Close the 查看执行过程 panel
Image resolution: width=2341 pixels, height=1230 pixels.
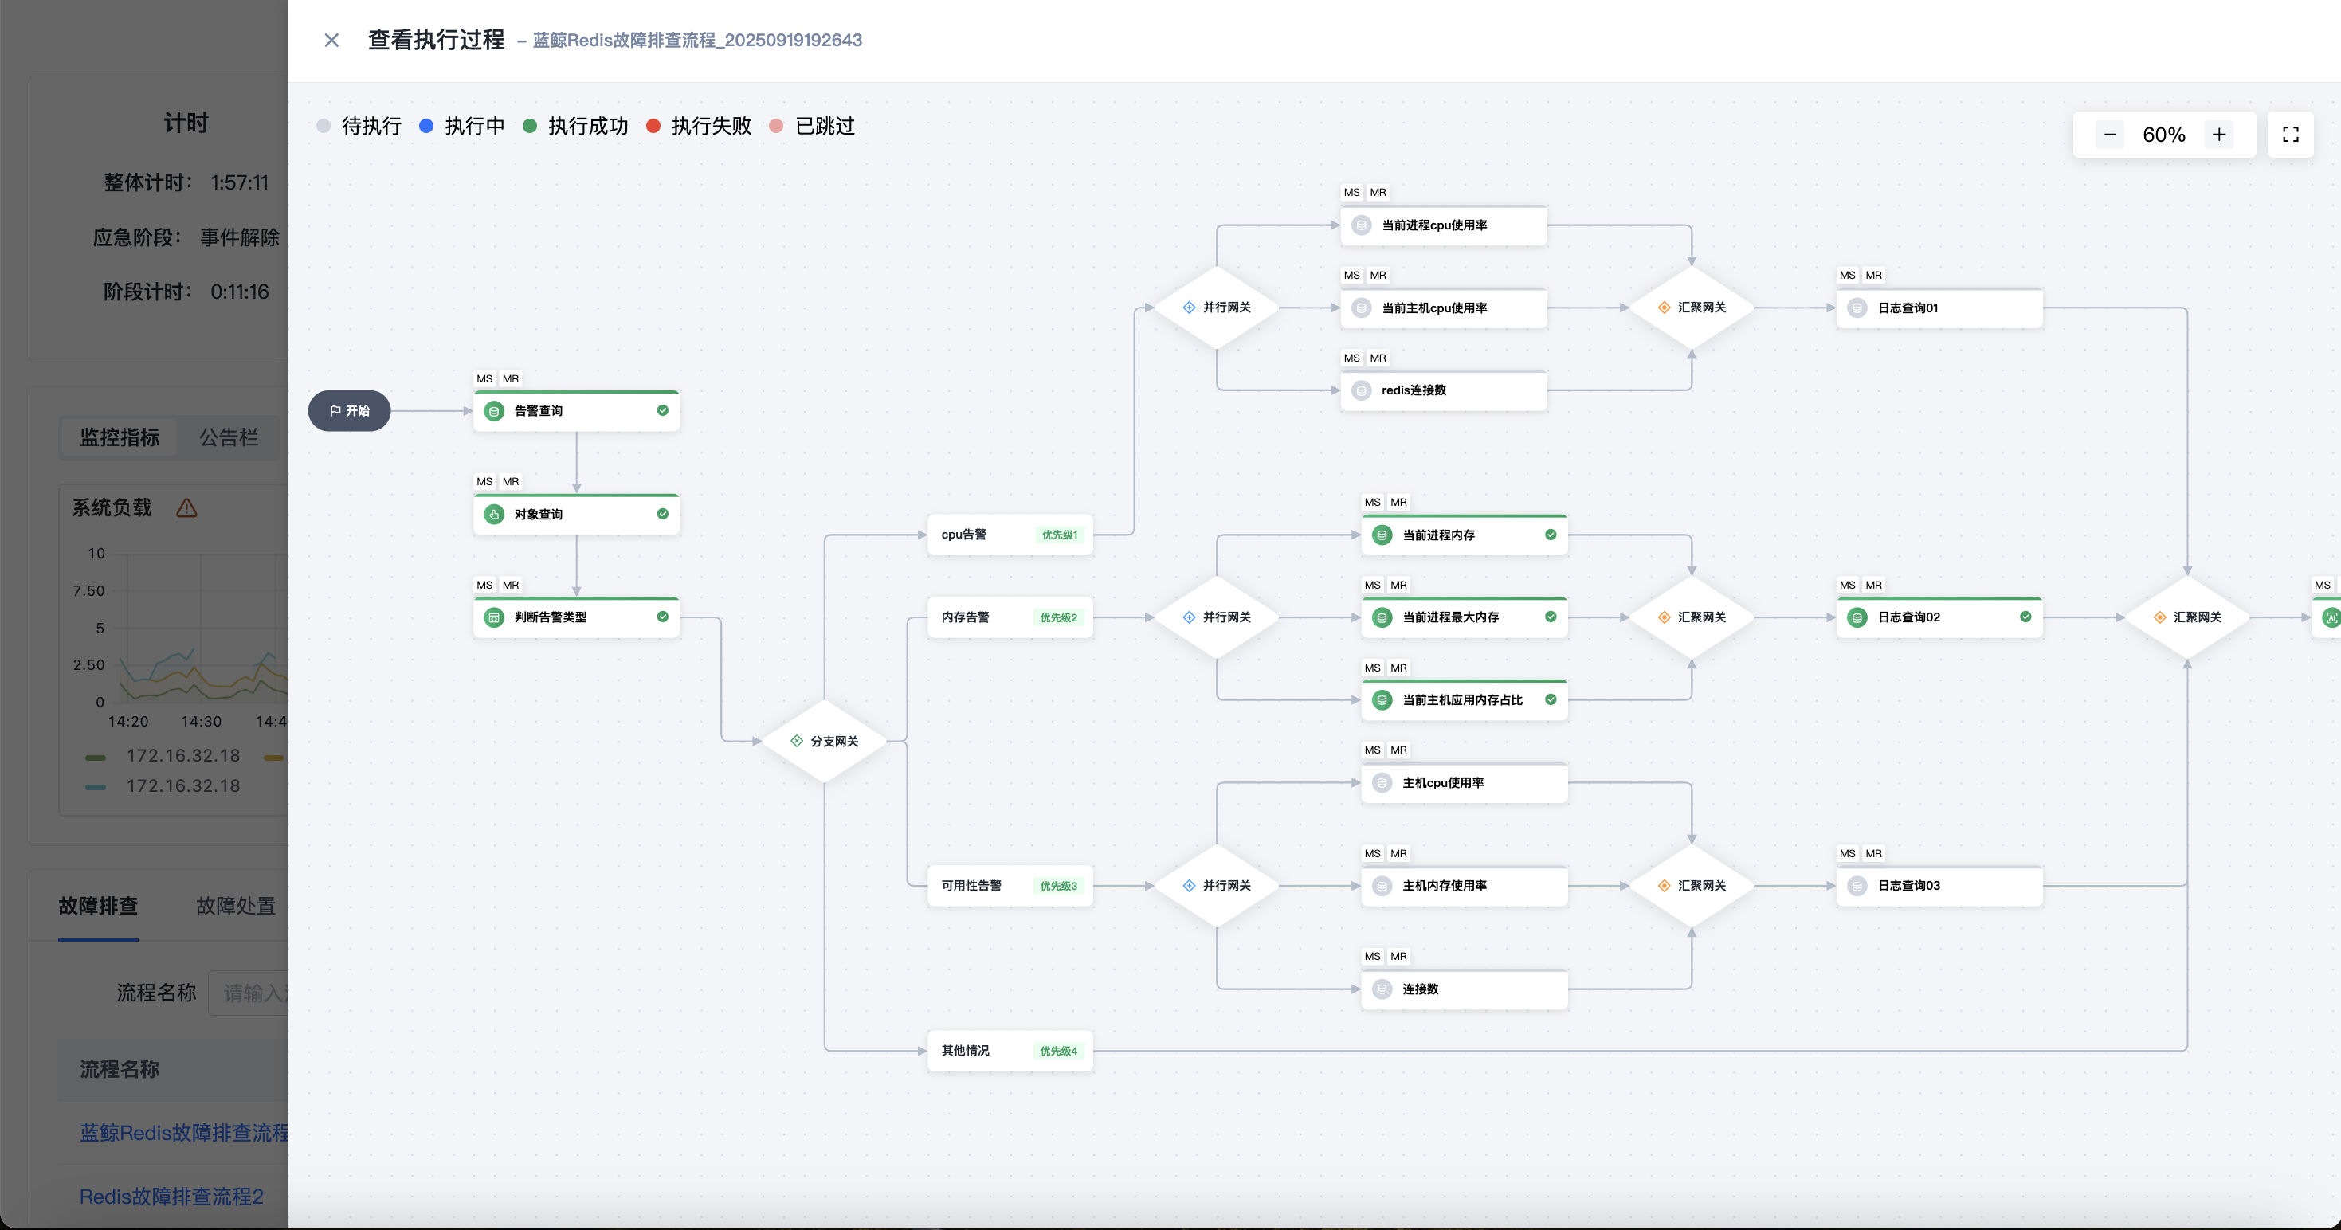pyautogui.click(x=331, y=40)
